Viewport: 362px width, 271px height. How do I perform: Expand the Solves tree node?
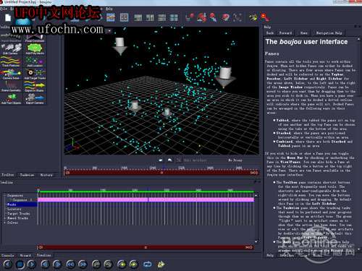[4, 223]
